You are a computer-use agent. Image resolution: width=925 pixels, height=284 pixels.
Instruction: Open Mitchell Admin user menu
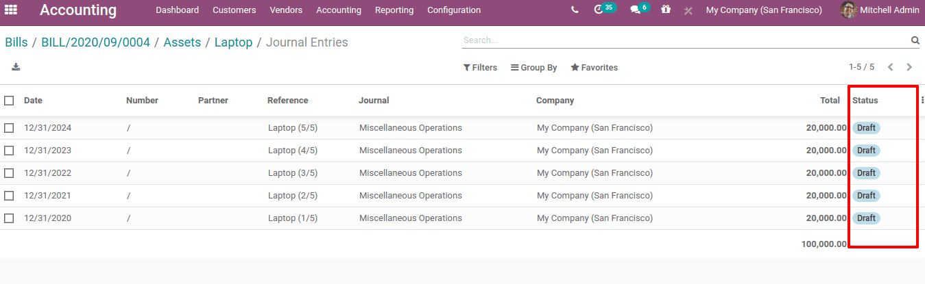(x=880, y=10)
